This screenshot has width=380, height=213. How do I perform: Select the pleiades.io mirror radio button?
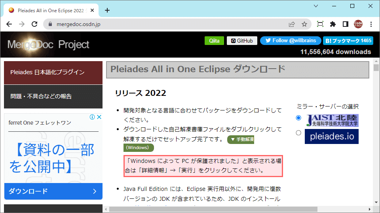298,133
